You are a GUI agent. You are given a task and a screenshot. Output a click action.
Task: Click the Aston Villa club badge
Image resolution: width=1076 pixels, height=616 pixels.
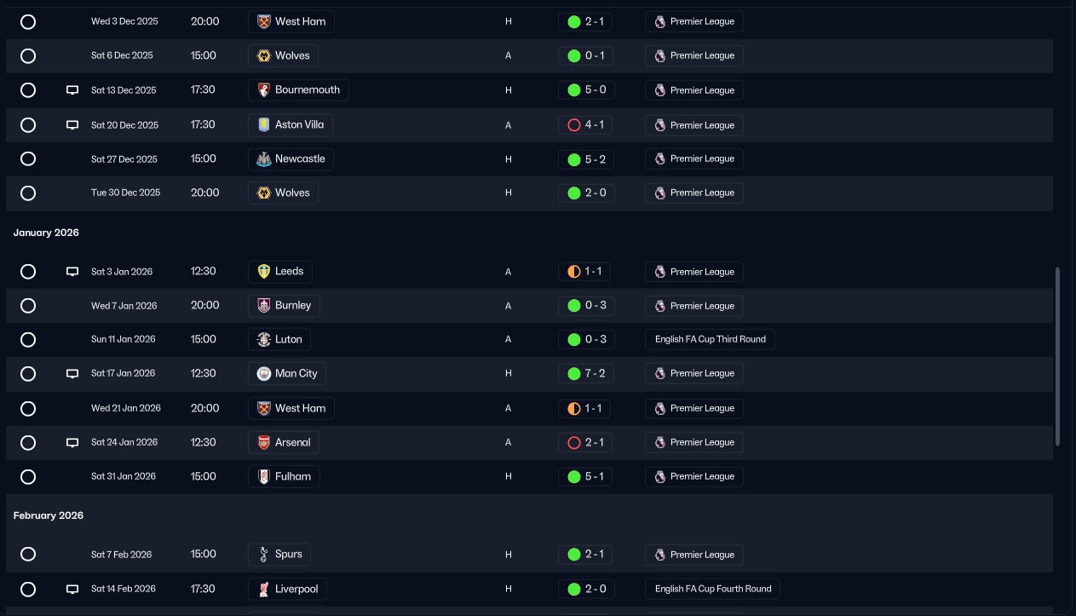tap(263, 124)
